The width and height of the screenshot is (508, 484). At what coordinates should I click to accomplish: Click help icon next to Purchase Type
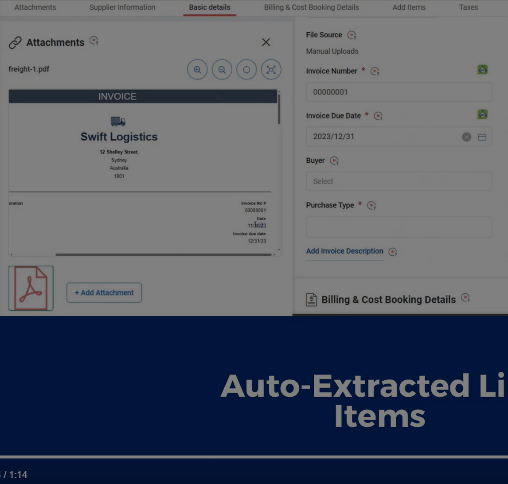pyautogui.click(x=371, y=206)
